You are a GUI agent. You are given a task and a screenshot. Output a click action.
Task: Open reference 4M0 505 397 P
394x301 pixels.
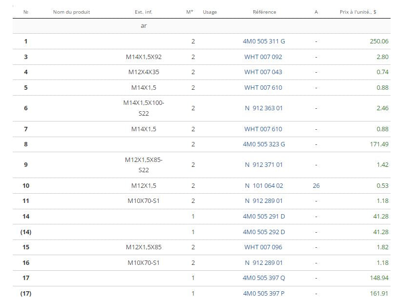tap(264, 294)
